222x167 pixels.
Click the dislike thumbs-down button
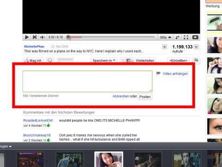(x=50, y=60)
